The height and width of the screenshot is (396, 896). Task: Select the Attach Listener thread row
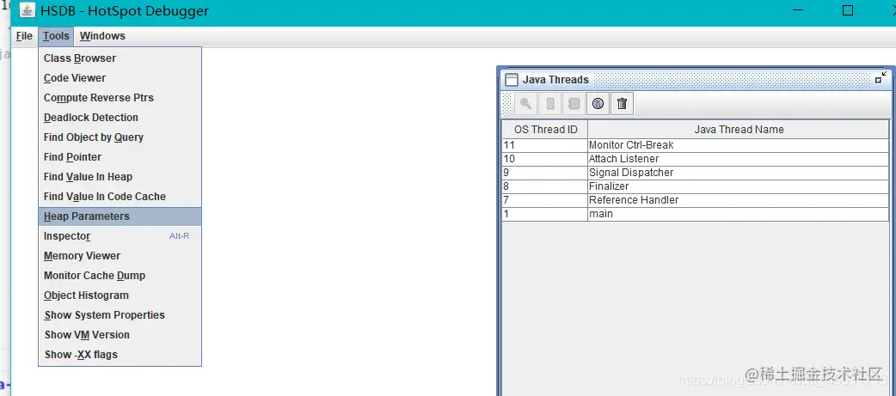[696, 159]
